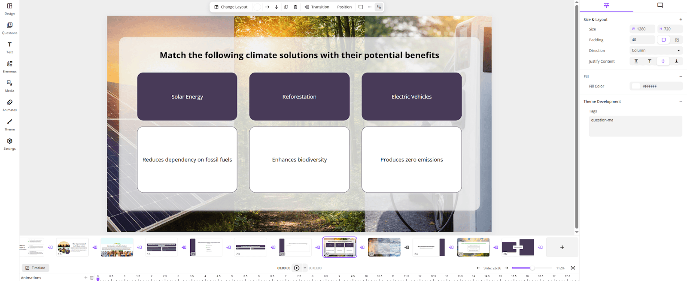The width and height of the screenshot is (687, 281).
Task: Open the Direction Column dropdown
Action: pos(656,51)
